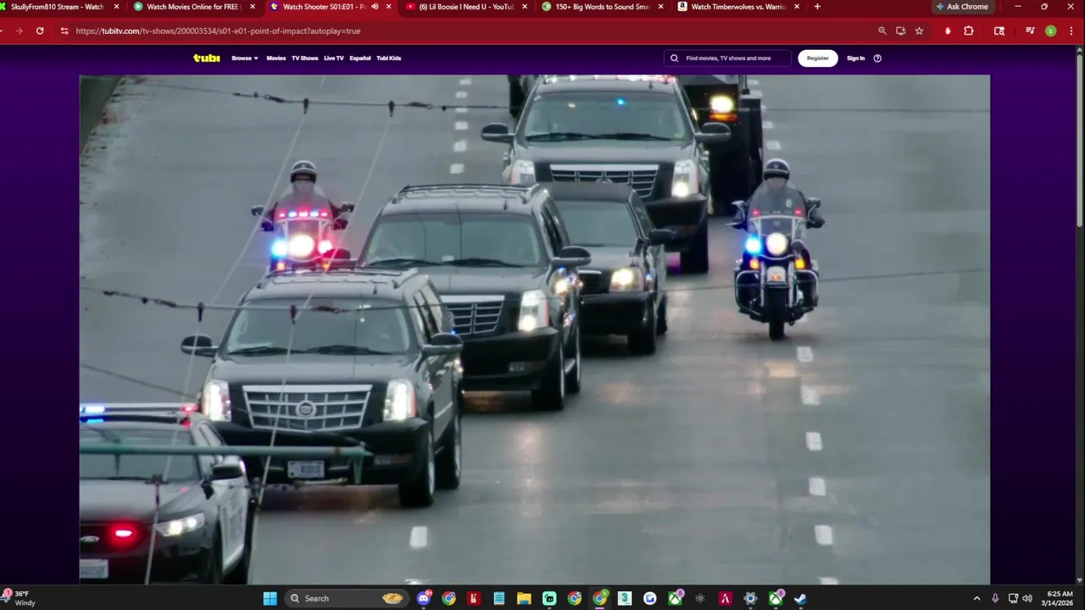Viewport: 1085px width, 610px height.
Task: Open Discord from the taskbar
Action: tap(424, 598)
